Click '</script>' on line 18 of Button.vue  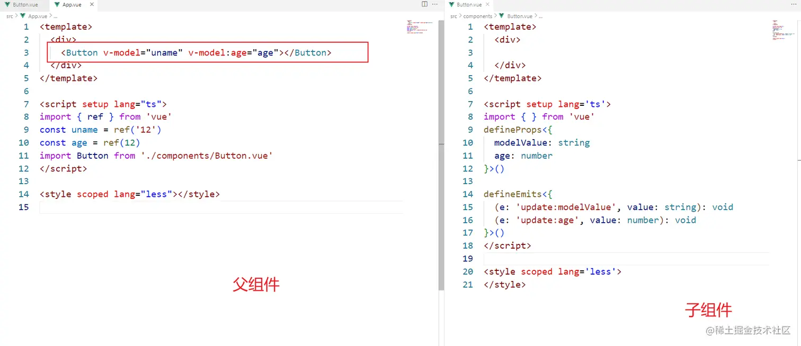click(x=507, y=245)
